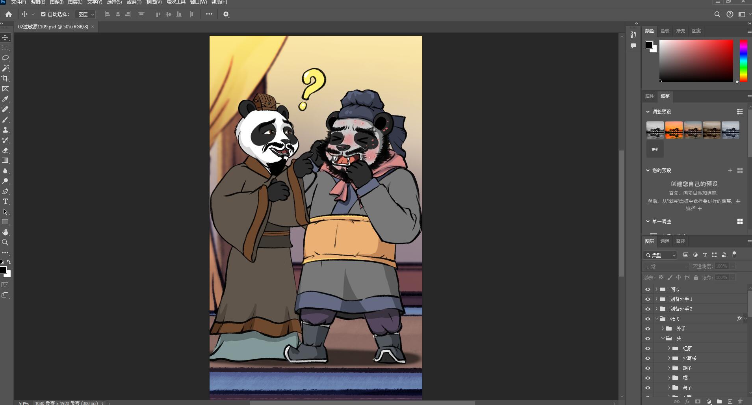Select the Magic Wand tool
Viewport: 752px width, 405px height.
(x=6, y=68)
